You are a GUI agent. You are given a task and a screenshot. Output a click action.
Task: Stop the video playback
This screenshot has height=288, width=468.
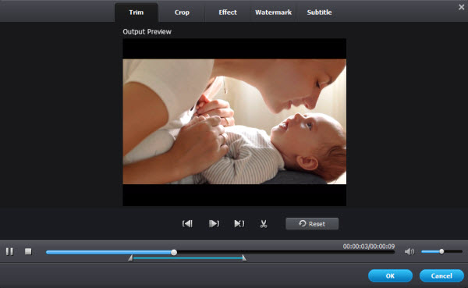[x=28, y=251]
